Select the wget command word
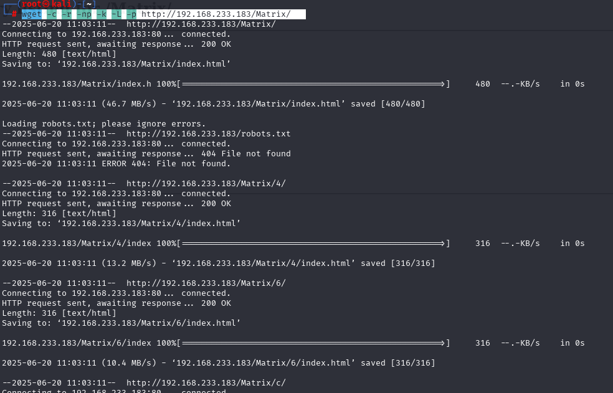The height and width of the screenshot is (393, 613). 32,14
